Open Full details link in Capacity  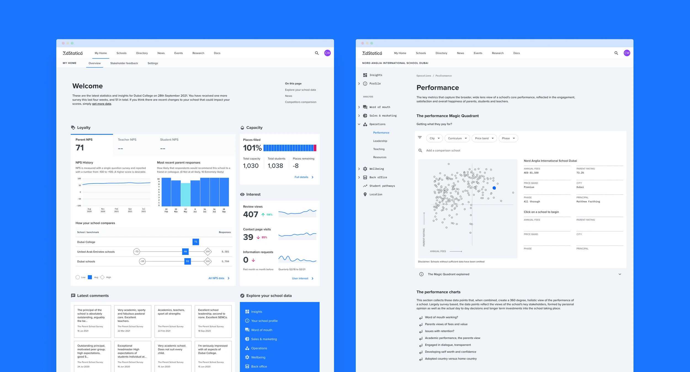pyautogui.click(x=304, y=177)
